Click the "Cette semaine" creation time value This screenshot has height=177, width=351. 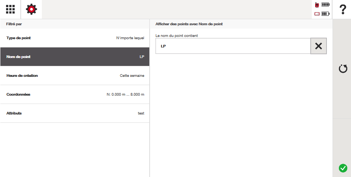(132, 76)
